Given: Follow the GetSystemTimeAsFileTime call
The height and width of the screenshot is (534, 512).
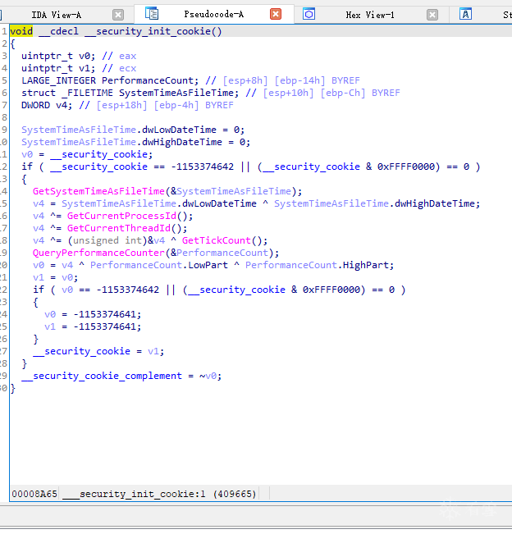Looking at the screenshot, I should [98, 191].
